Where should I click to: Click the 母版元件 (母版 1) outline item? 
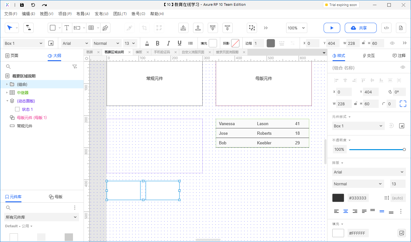(32, 117)
